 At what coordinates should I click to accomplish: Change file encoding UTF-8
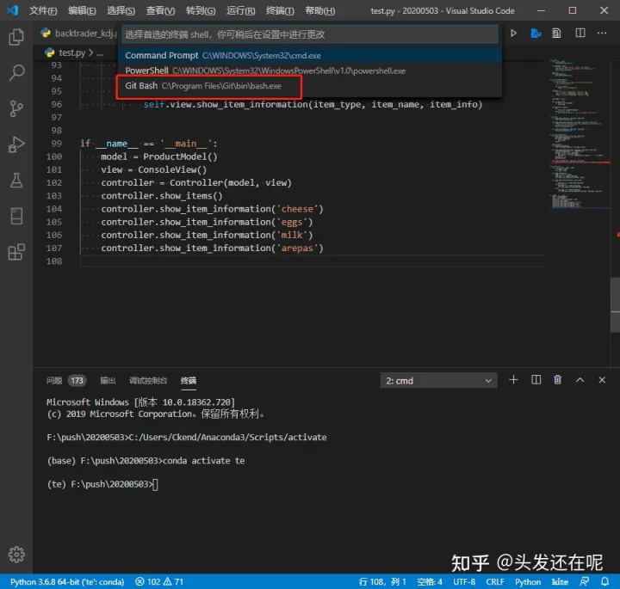pyautogui.click(x=464, y=581)
